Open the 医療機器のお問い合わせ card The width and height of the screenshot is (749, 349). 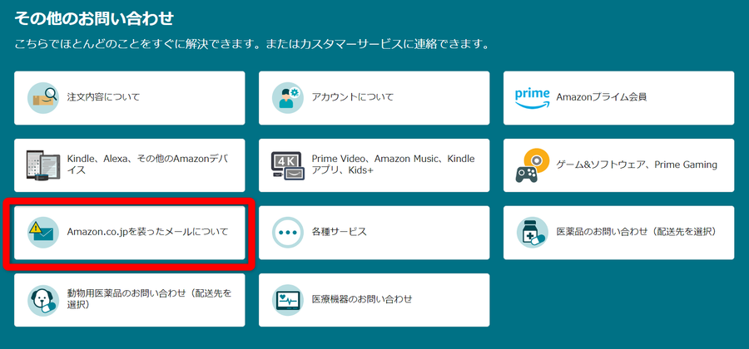pyautogui.click(x=374, y=300)
